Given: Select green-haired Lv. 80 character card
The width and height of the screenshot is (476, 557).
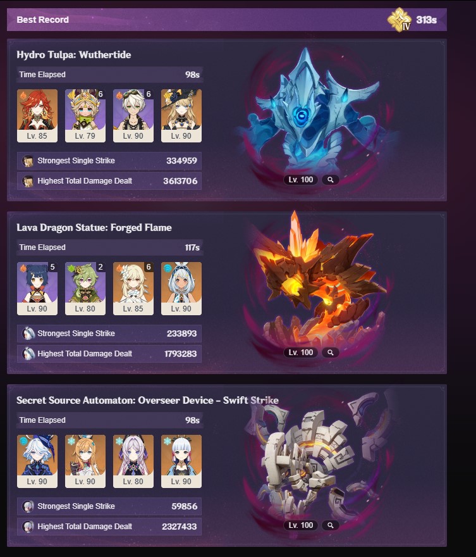Looking at the screenshot, I should pos(85,289).
